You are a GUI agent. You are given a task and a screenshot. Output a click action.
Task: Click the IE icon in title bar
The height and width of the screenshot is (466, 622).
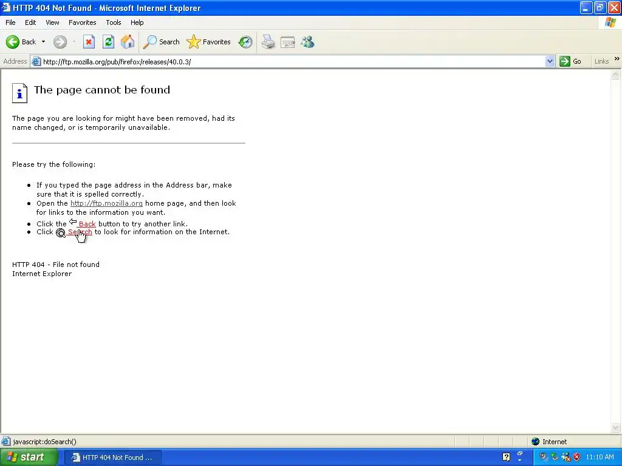pyautogui.click(x=6, y=7)
